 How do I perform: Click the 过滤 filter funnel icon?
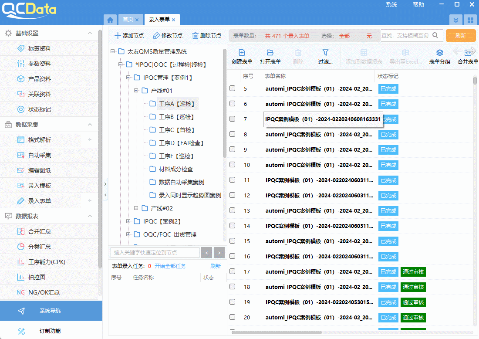pyautogui.click(x=325, y=53)
